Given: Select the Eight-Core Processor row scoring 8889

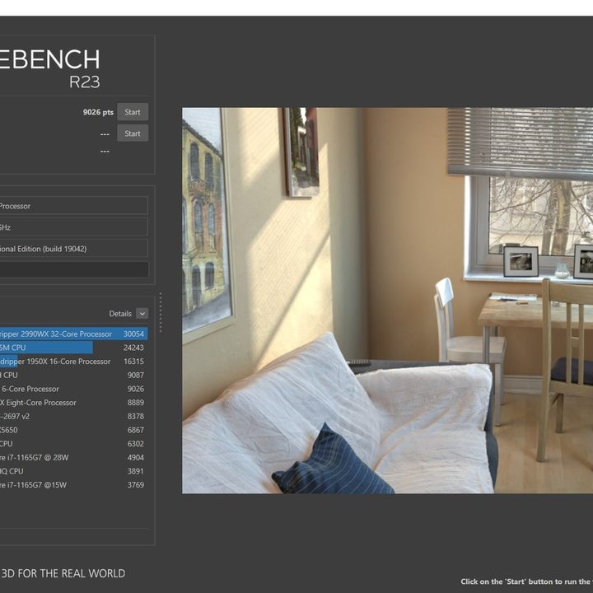Looking at the screenshot, I should 74,403.
